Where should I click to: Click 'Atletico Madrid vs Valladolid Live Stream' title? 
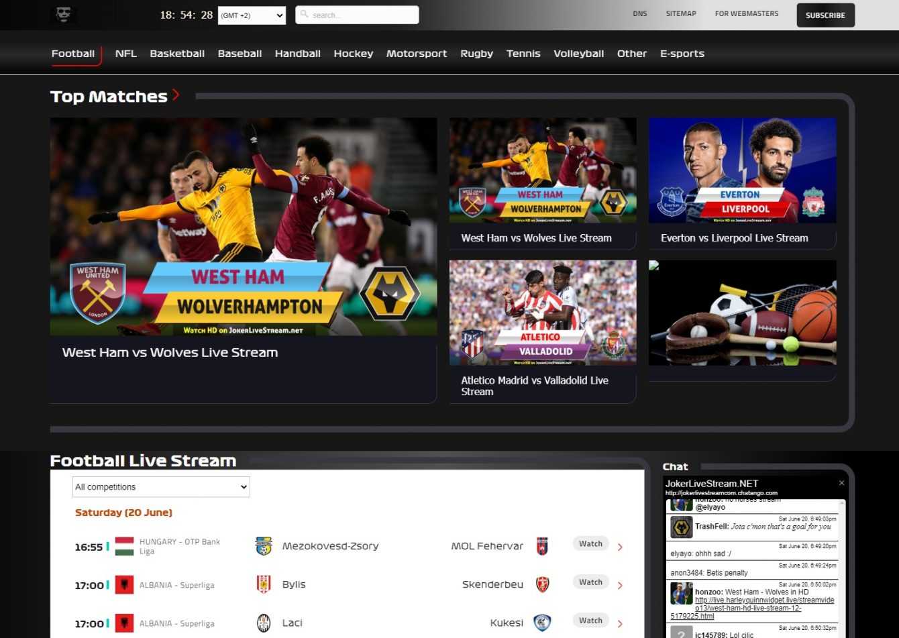[535, 386]
